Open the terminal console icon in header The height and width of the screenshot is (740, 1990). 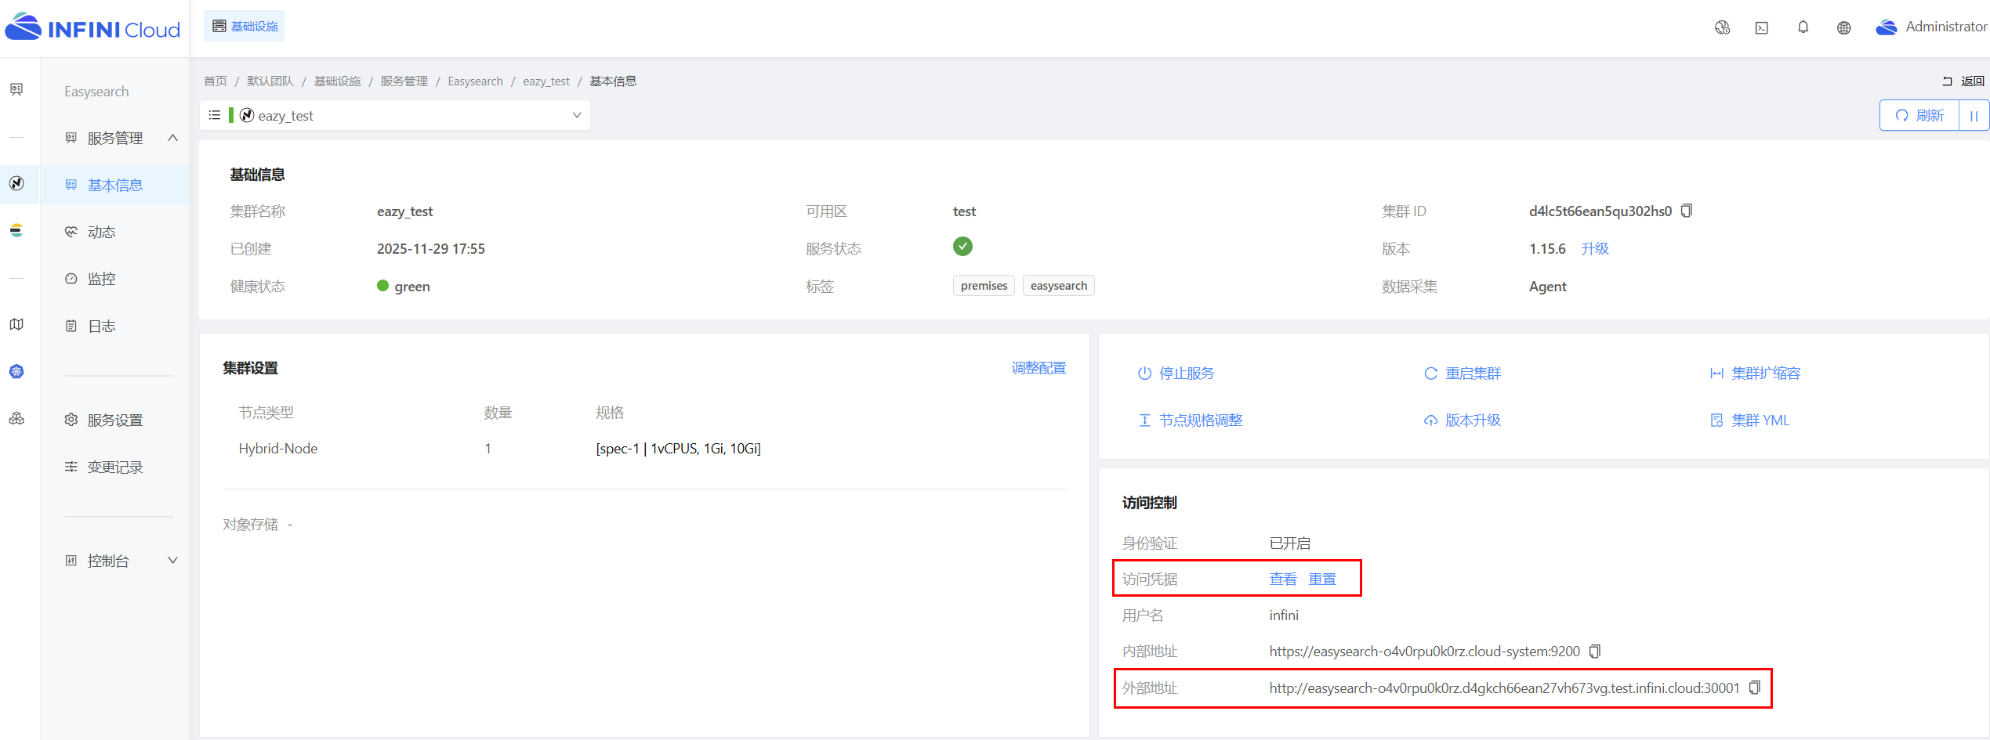pyautogui.click(x=1762, y=27)
